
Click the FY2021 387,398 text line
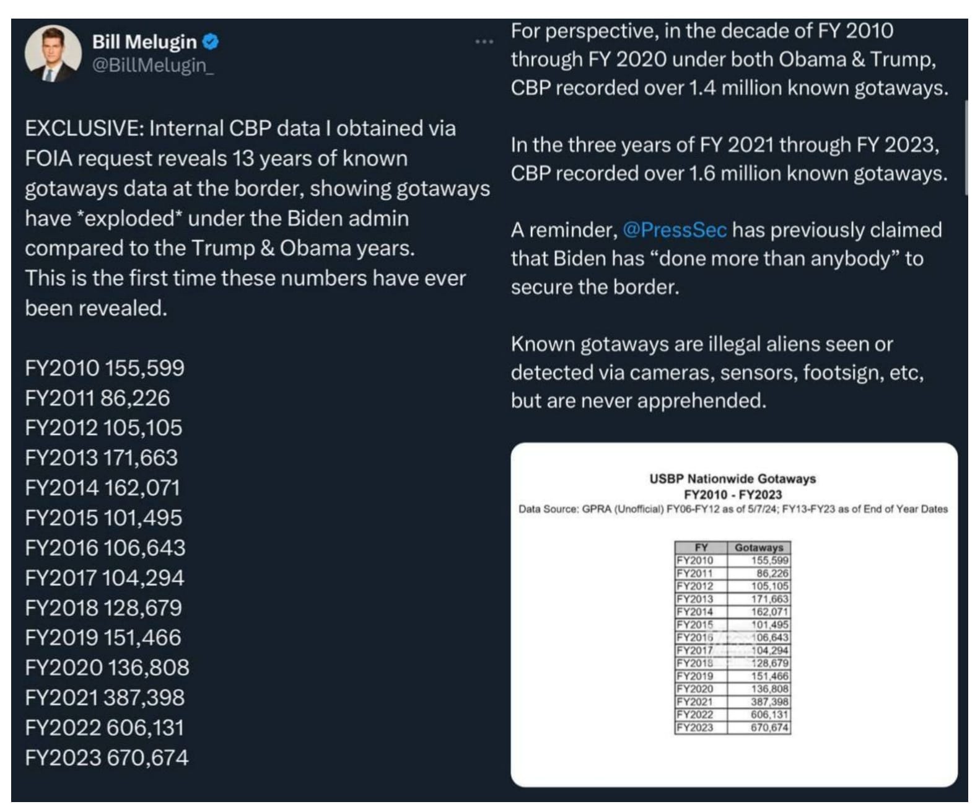(105, 697)
